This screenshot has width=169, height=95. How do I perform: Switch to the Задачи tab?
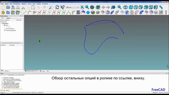[8, 18]
